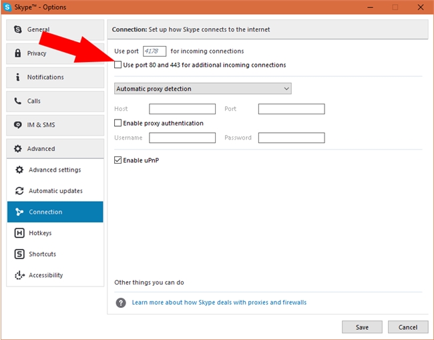Click the help question mark icon

121,303
